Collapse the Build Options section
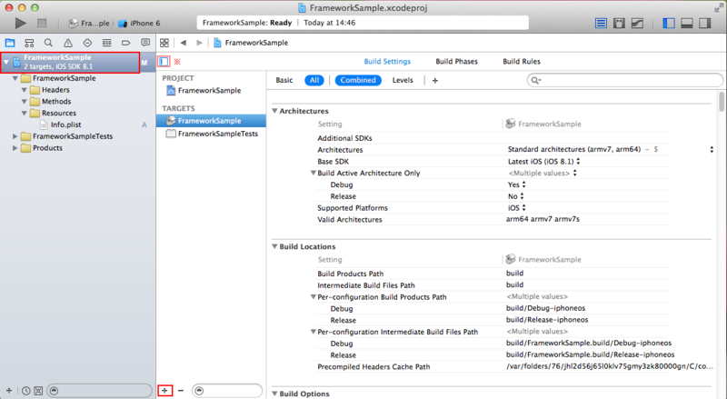Viewport: 727px width, 399px height. coord(274,394)
